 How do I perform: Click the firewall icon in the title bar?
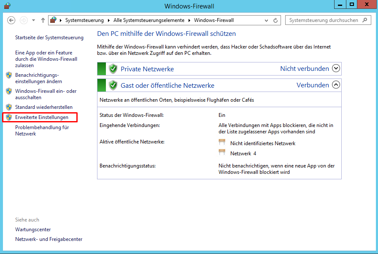click(7, 5)
